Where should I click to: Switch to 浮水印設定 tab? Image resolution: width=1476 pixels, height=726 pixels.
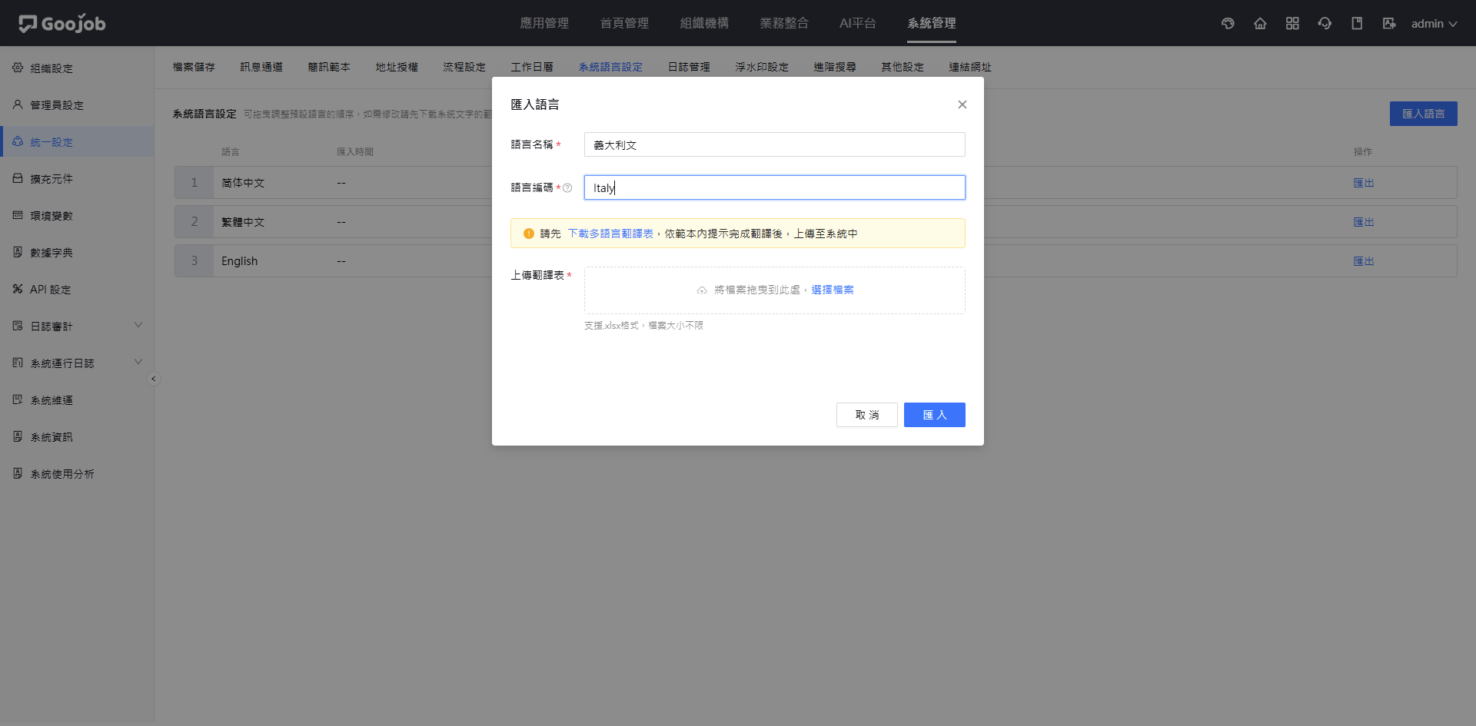[762, 67]
